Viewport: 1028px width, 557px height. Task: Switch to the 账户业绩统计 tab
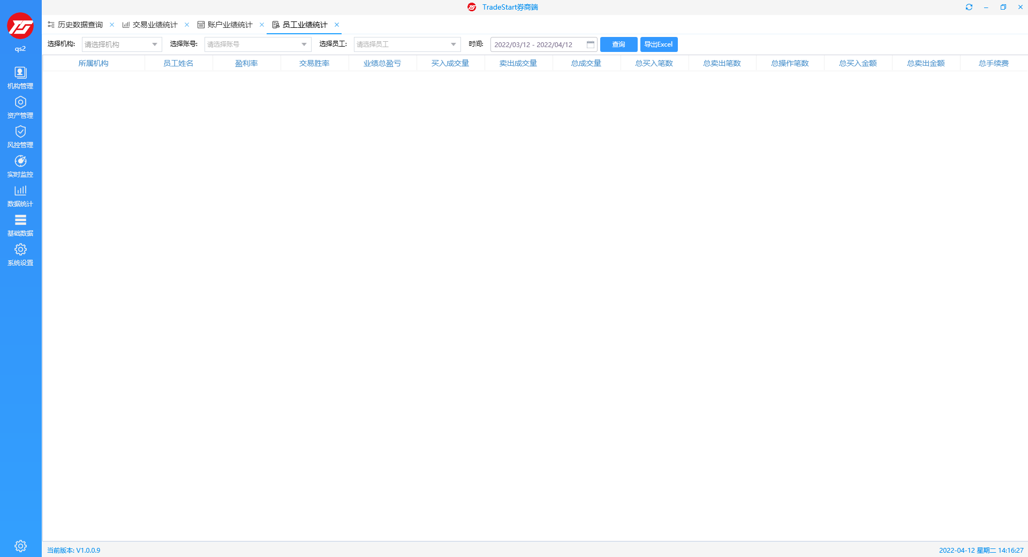[230, 25]
